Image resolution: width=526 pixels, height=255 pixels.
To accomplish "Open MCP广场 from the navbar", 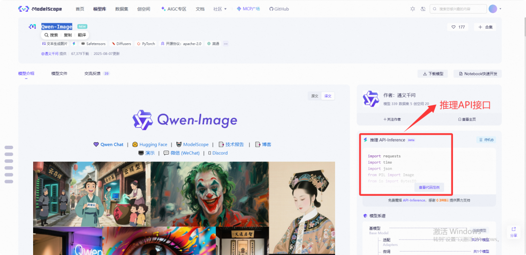I will coord(248,9).
